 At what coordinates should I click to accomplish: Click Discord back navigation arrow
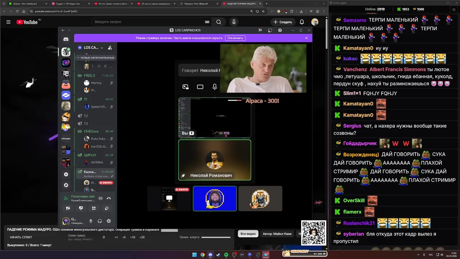[x=63, y=30]
